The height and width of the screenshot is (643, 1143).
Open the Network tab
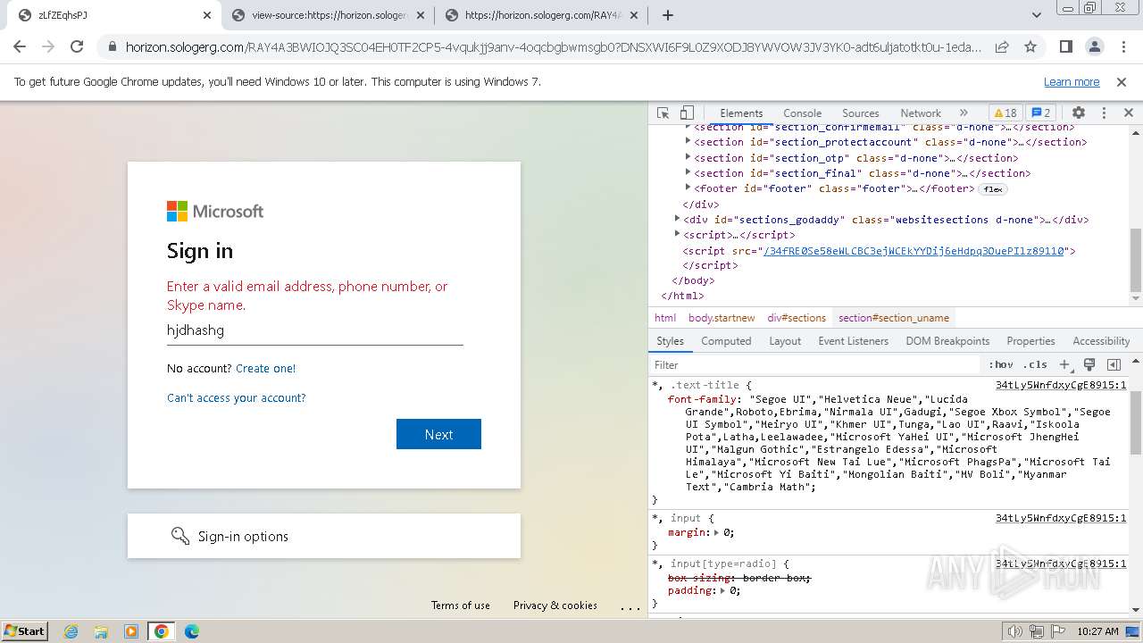pos(921,113)
